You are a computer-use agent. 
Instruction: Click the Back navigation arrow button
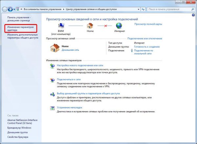tap(5, 9)
